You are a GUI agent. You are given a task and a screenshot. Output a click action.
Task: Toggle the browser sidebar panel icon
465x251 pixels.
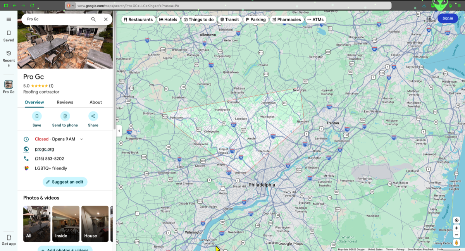click(x=6, y=5)
